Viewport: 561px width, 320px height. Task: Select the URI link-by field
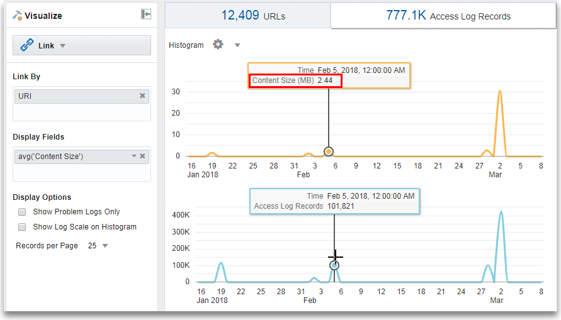(x=82, y=96)
